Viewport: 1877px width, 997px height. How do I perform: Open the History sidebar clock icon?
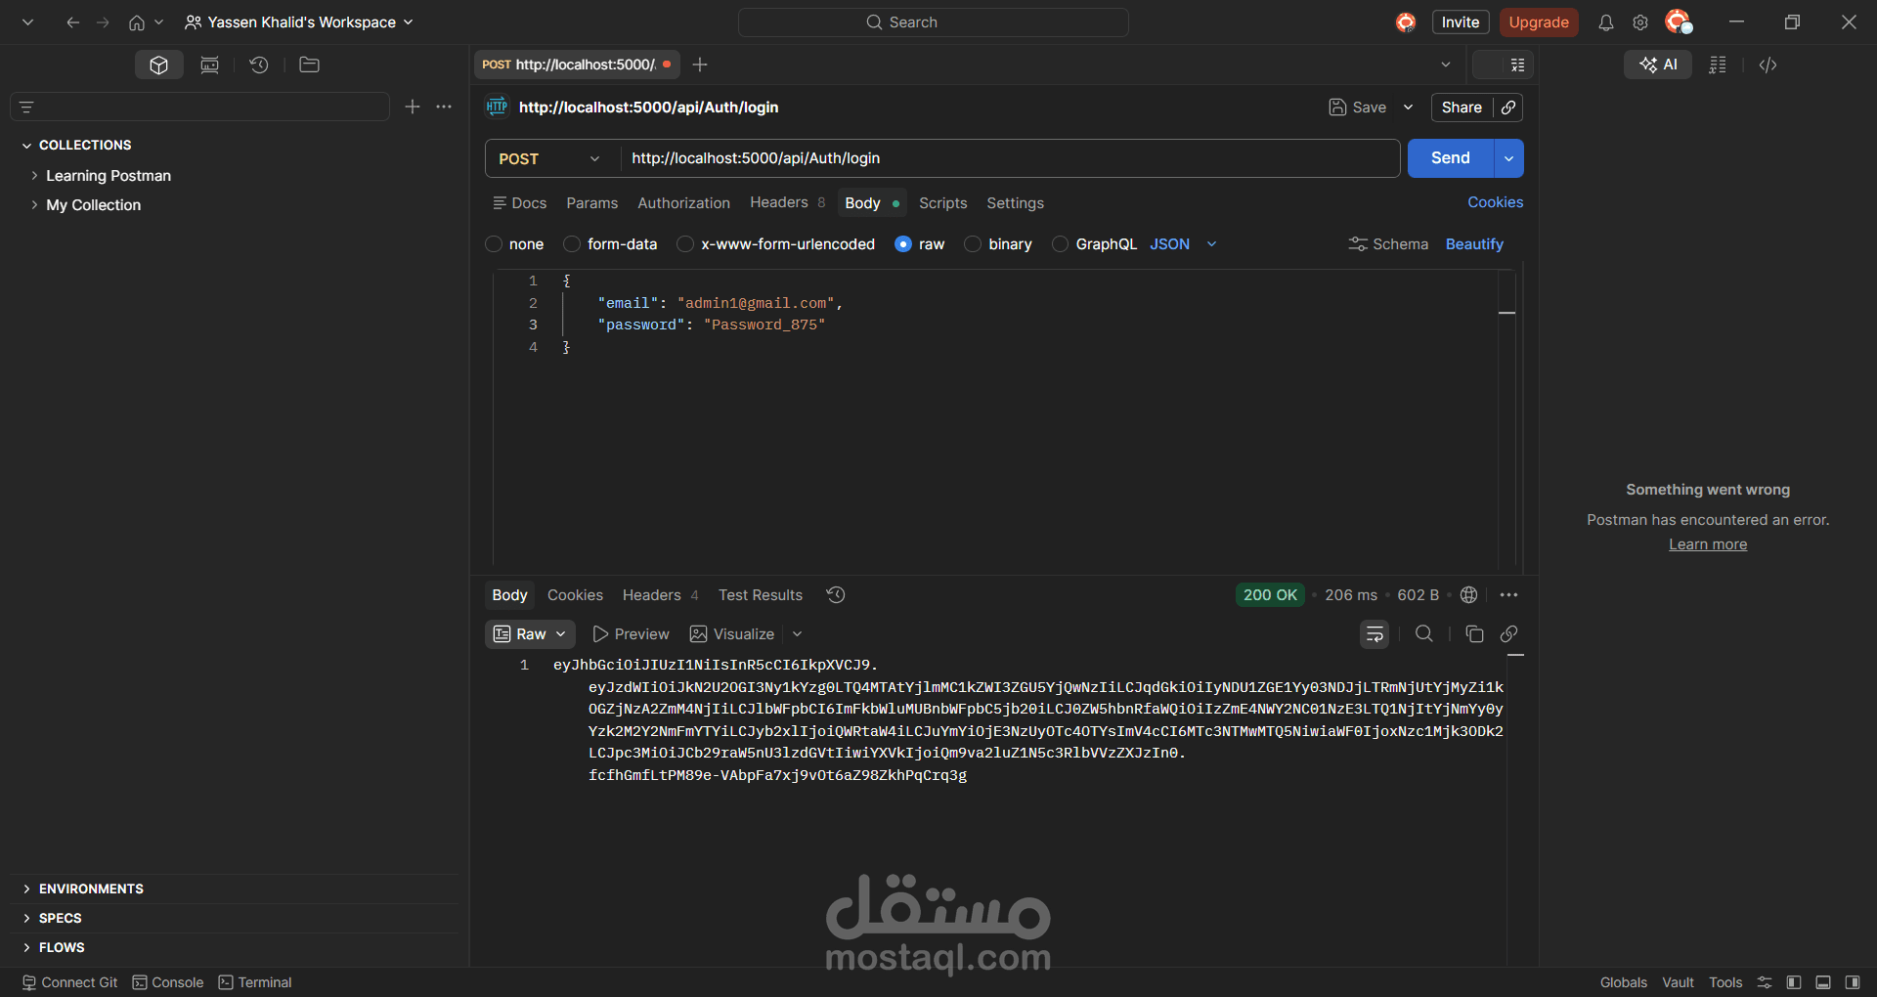pyautogui.click(x=259, y=65)
